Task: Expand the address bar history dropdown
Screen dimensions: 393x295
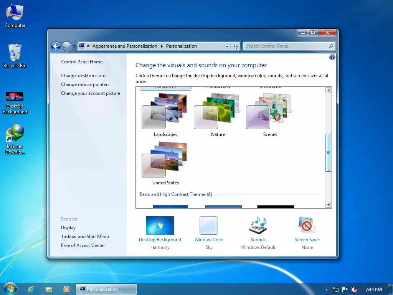Action: (227, 46)
